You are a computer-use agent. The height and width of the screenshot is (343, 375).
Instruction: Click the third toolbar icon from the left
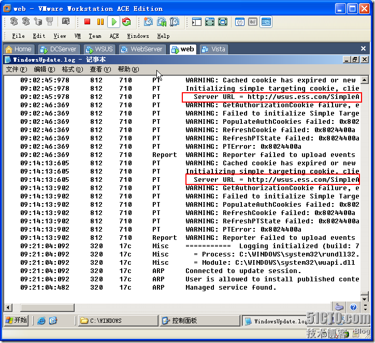point(37,22)
